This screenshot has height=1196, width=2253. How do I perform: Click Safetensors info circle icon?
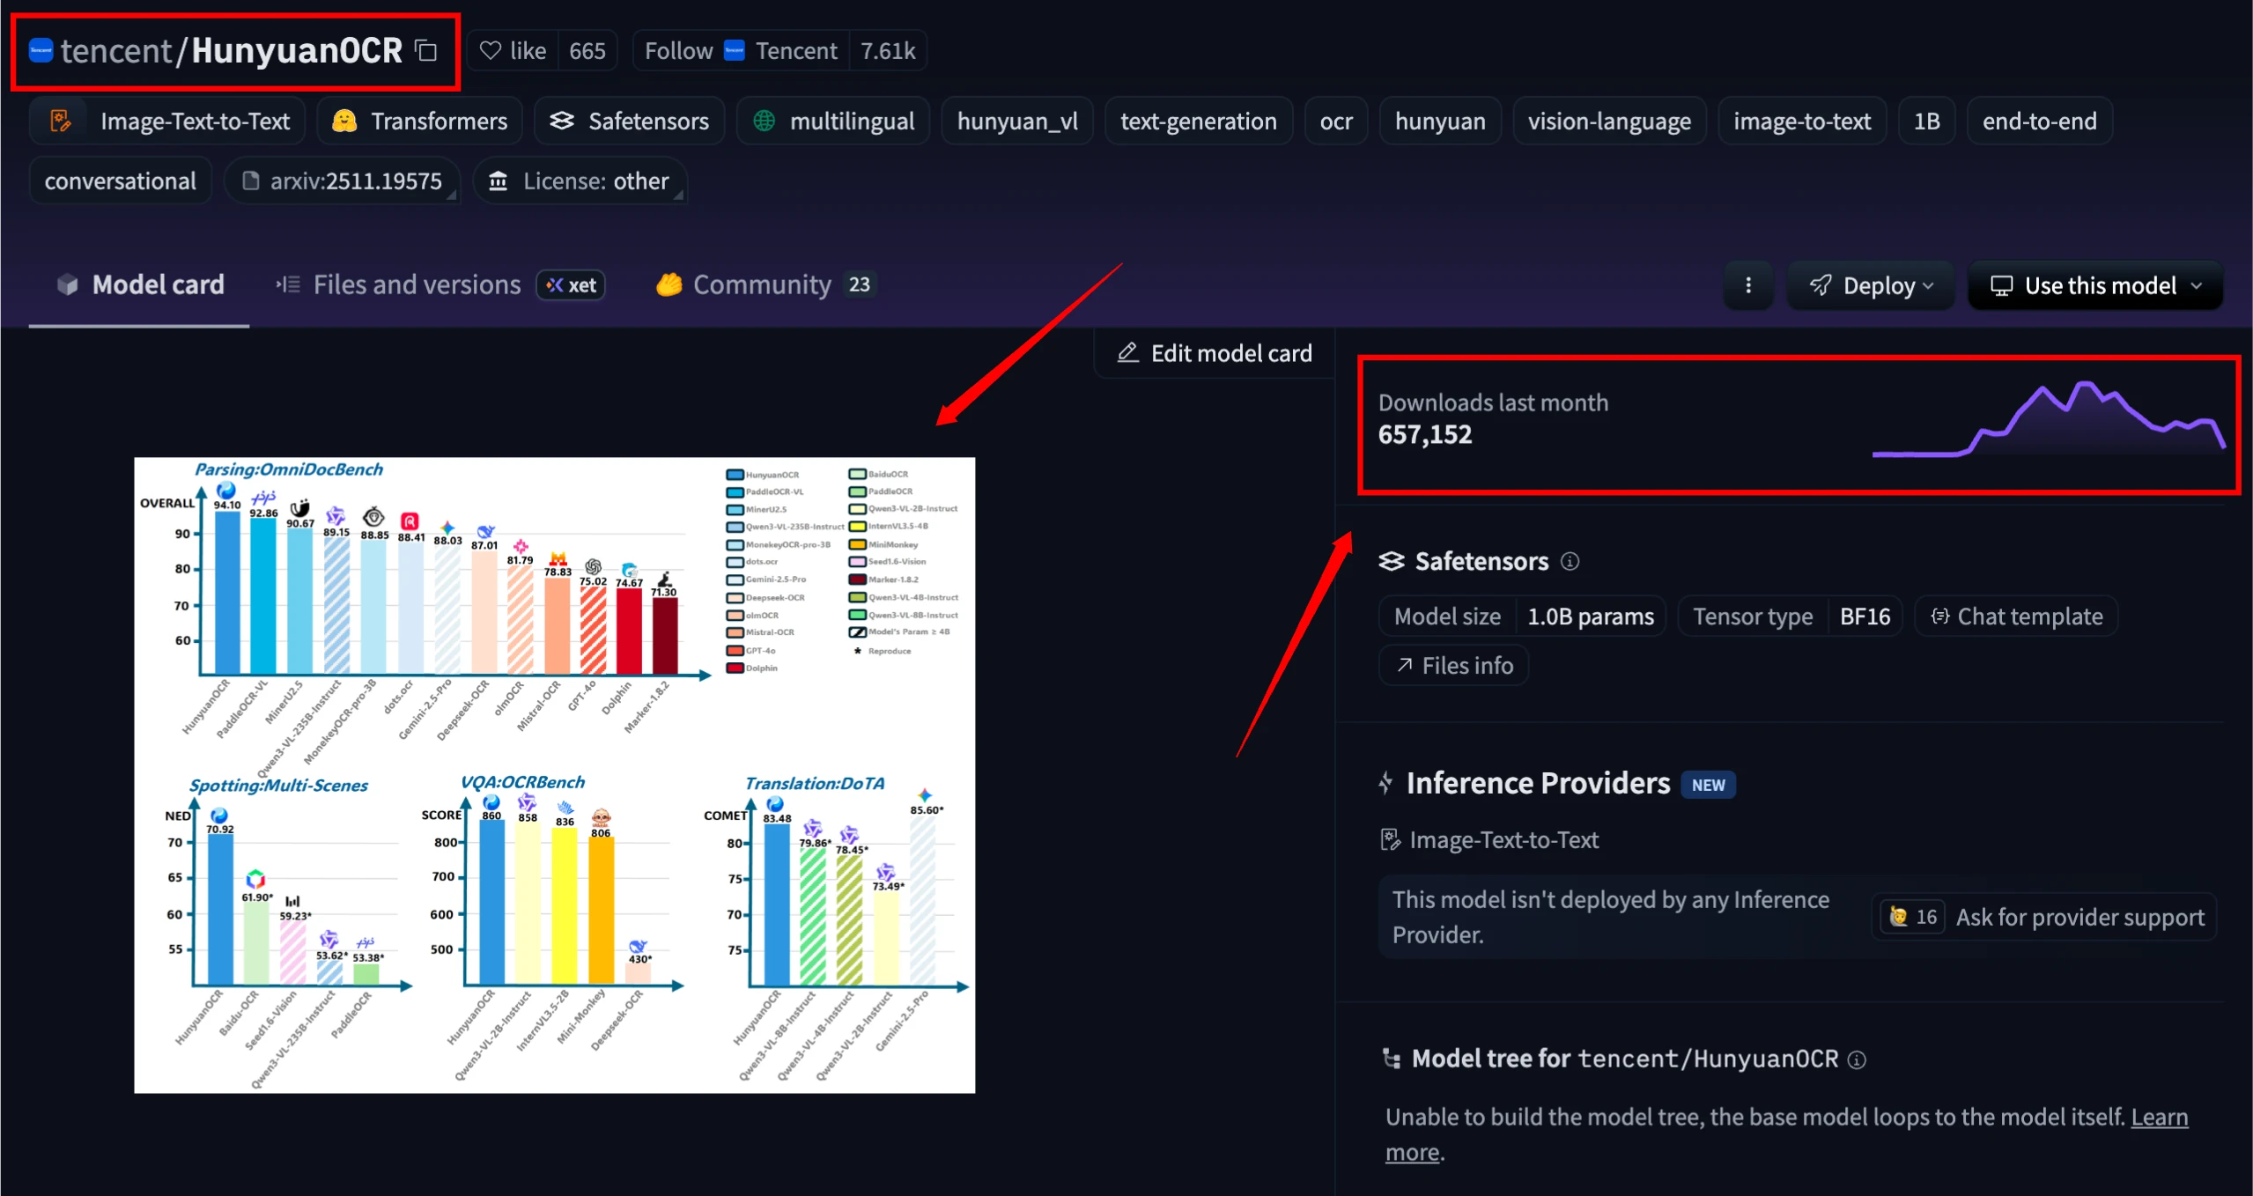1570,561
